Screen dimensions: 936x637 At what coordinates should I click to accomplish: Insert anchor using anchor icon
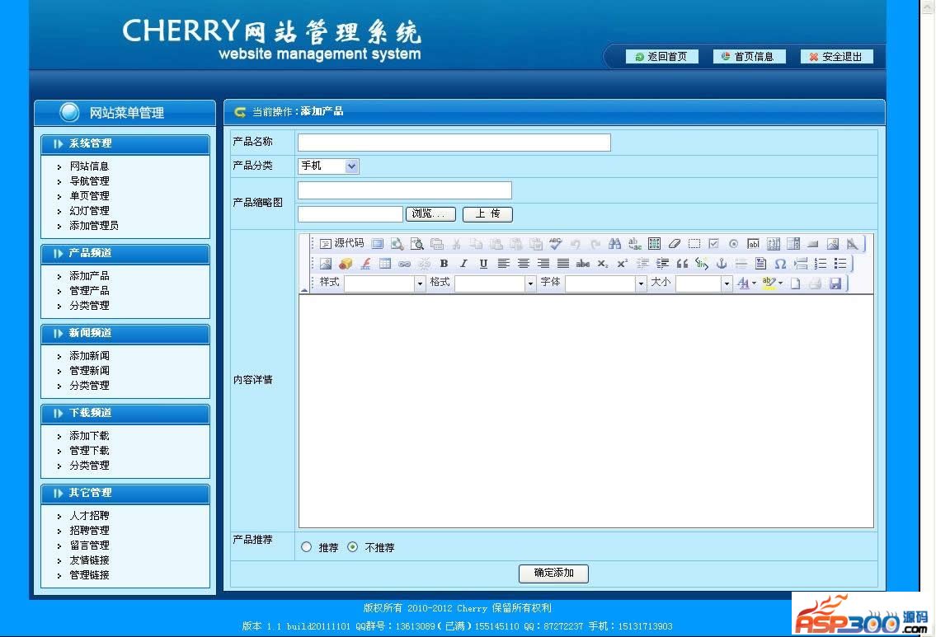[722, 263]
